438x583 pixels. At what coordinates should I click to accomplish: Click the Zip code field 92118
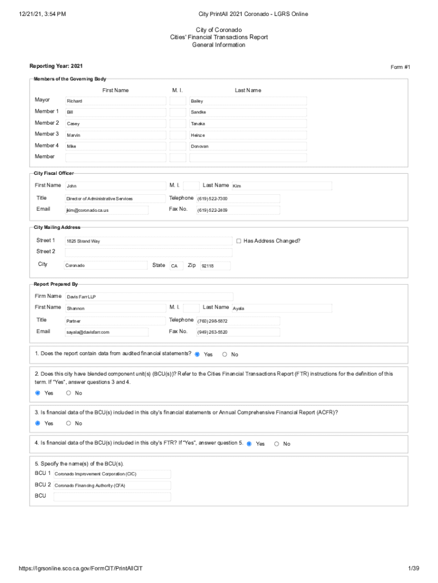(214, 266)
